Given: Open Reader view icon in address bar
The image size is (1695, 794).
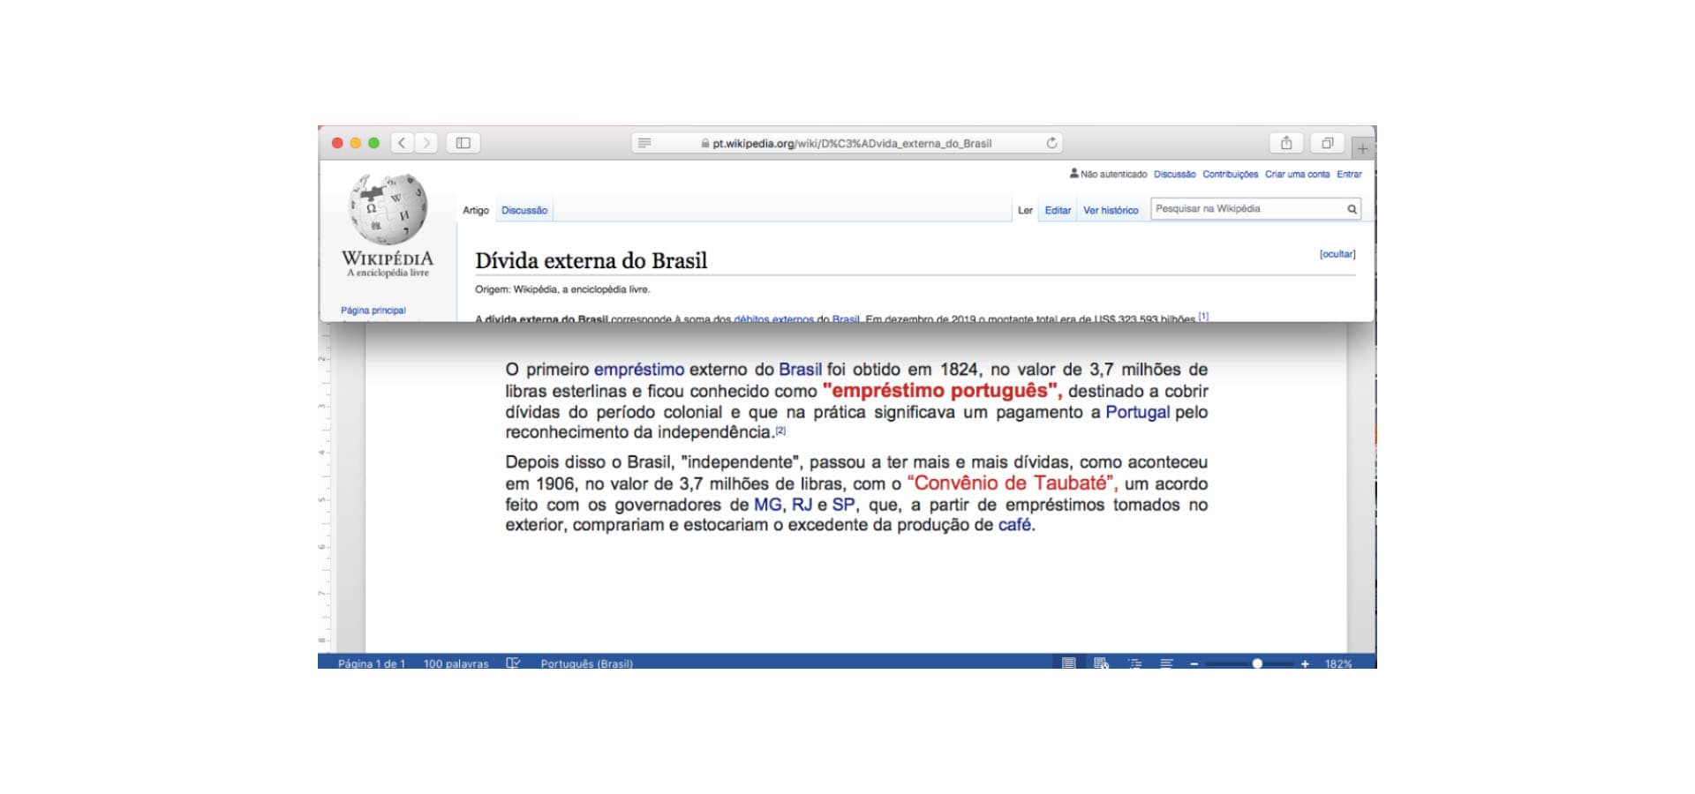Looking at the screenshot, I should tap(644, 143).
